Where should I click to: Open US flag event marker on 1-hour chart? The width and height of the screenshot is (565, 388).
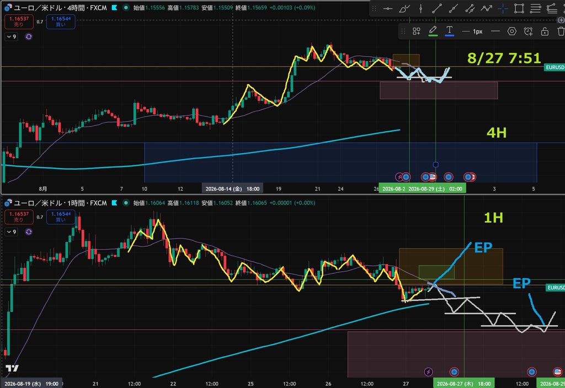tap(557, 371)
